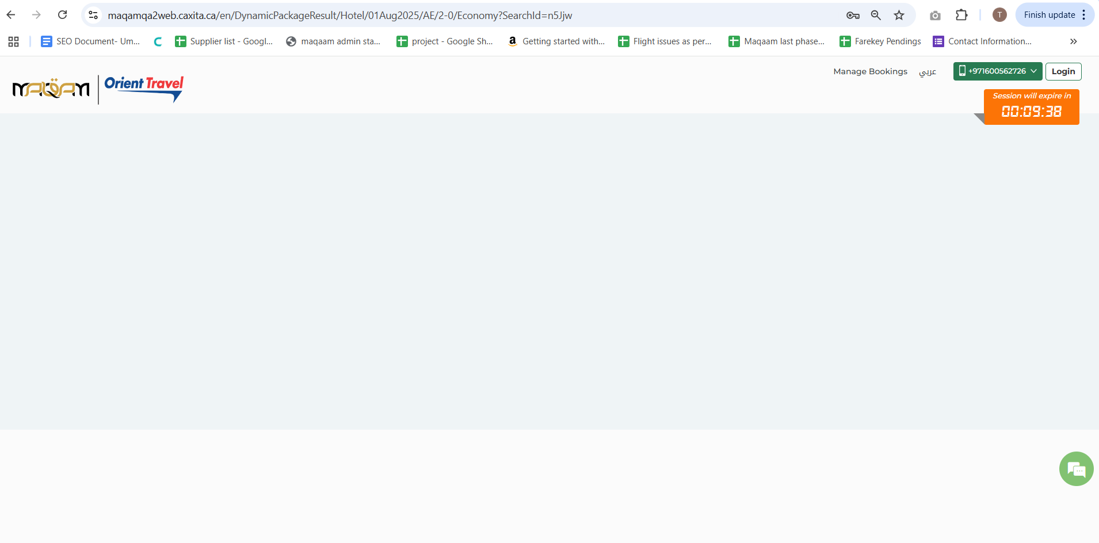Go back to the previous page
Viewport: 1099px width, 543px height.
[x=11, y=15]
